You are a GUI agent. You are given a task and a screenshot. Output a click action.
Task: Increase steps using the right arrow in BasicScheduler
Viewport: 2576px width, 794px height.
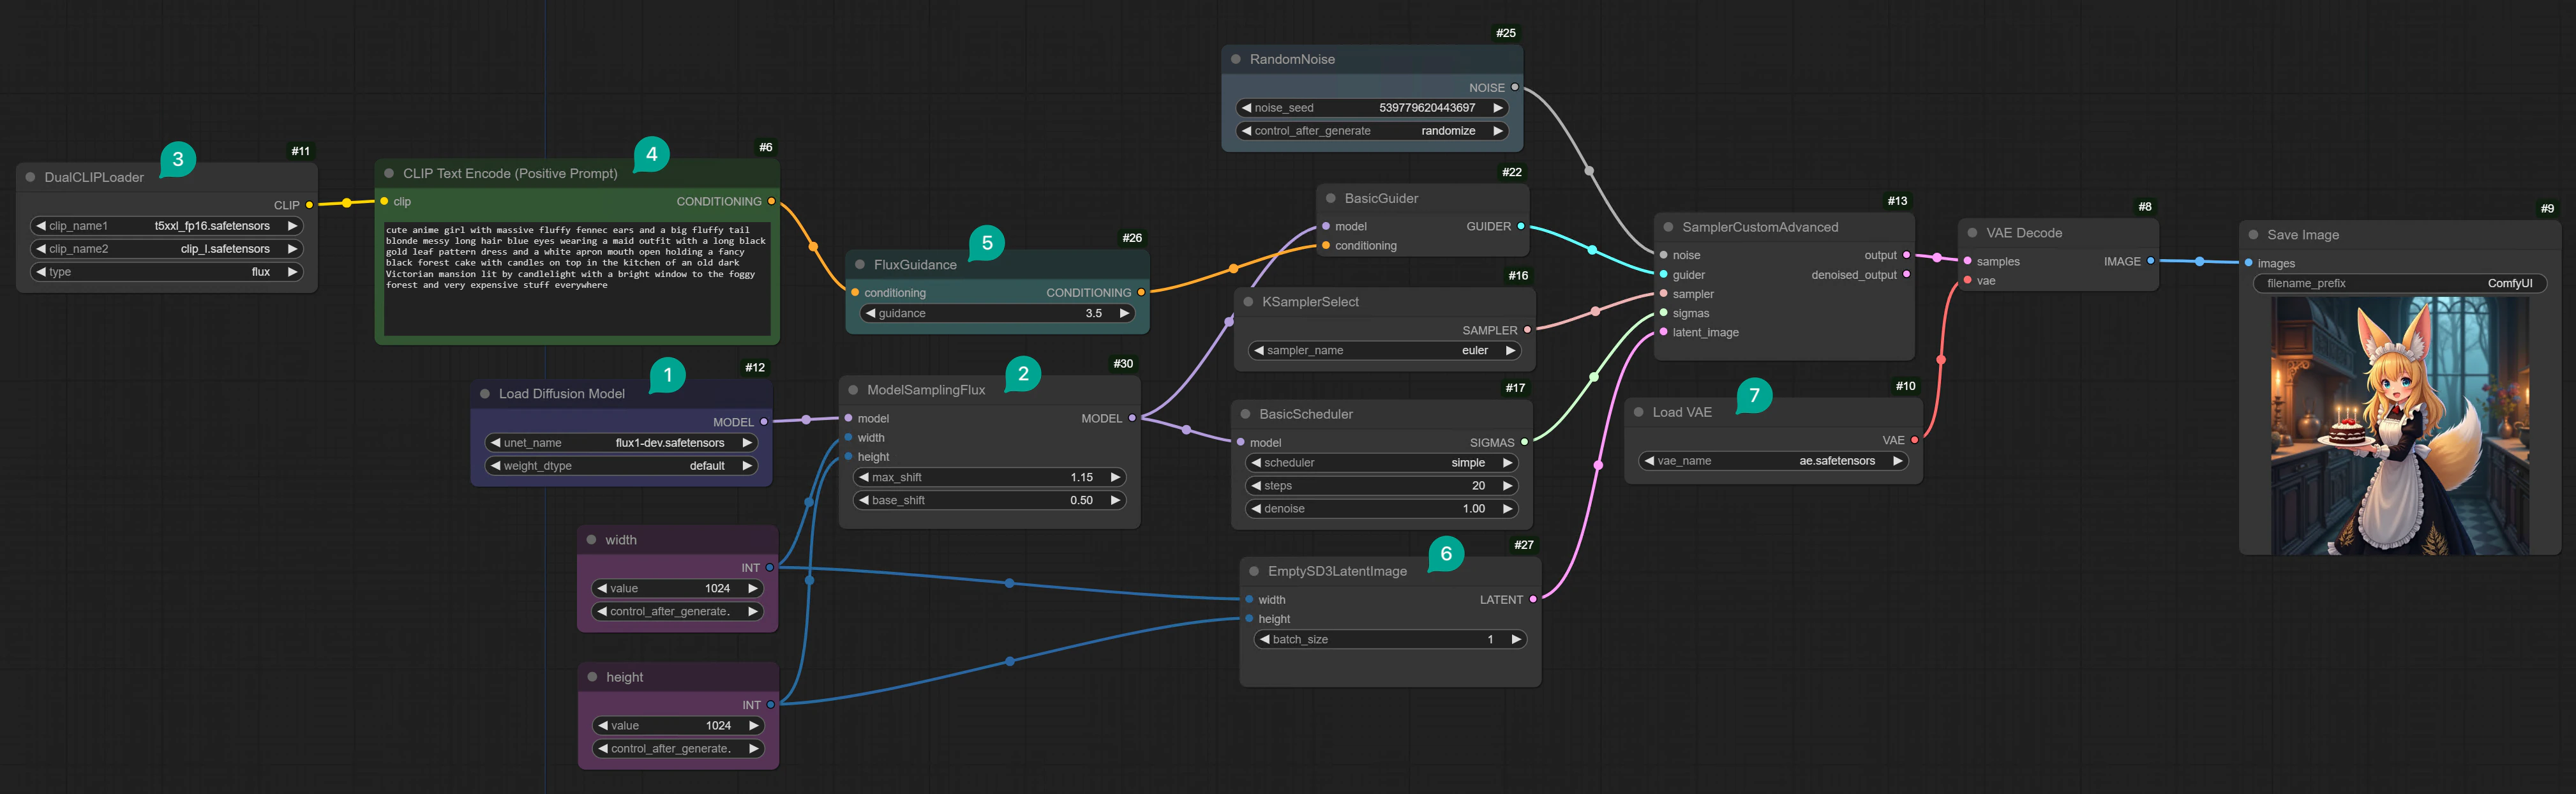tap(1507, 485)
